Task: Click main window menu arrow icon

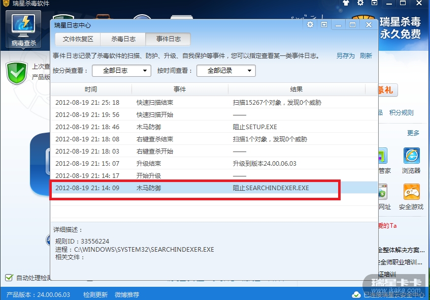Action: tap(374, 3)
